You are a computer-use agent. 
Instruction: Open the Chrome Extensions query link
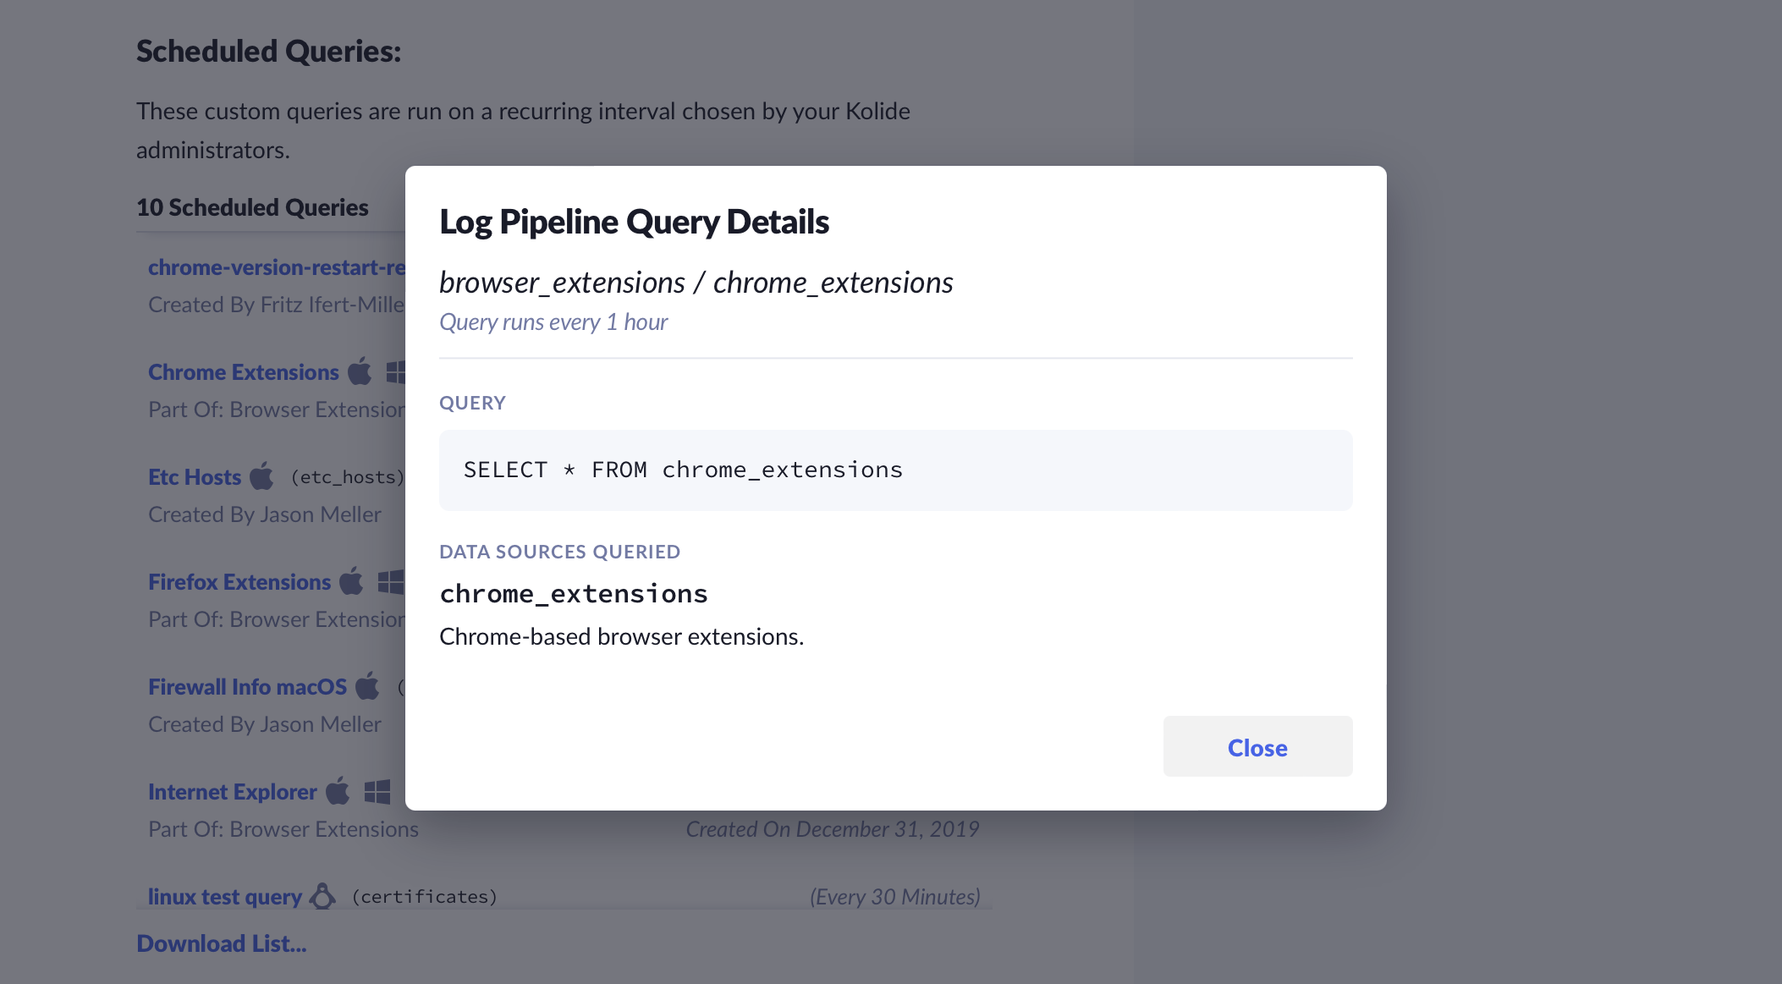[x=243, y=372]
